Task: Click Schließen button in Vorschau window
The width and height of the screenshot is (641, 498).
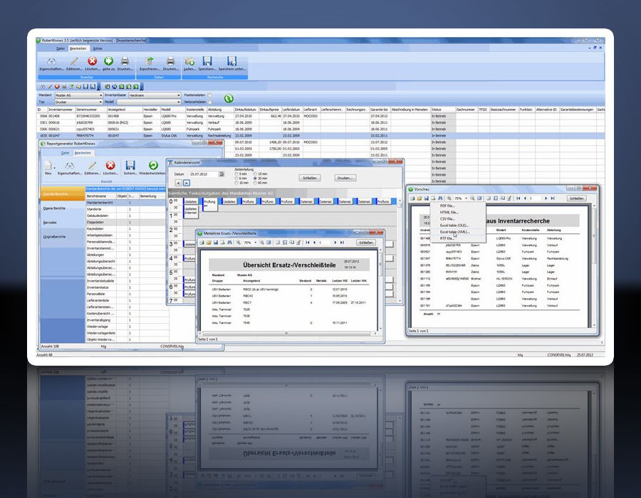Action: [x=576, y=198]
